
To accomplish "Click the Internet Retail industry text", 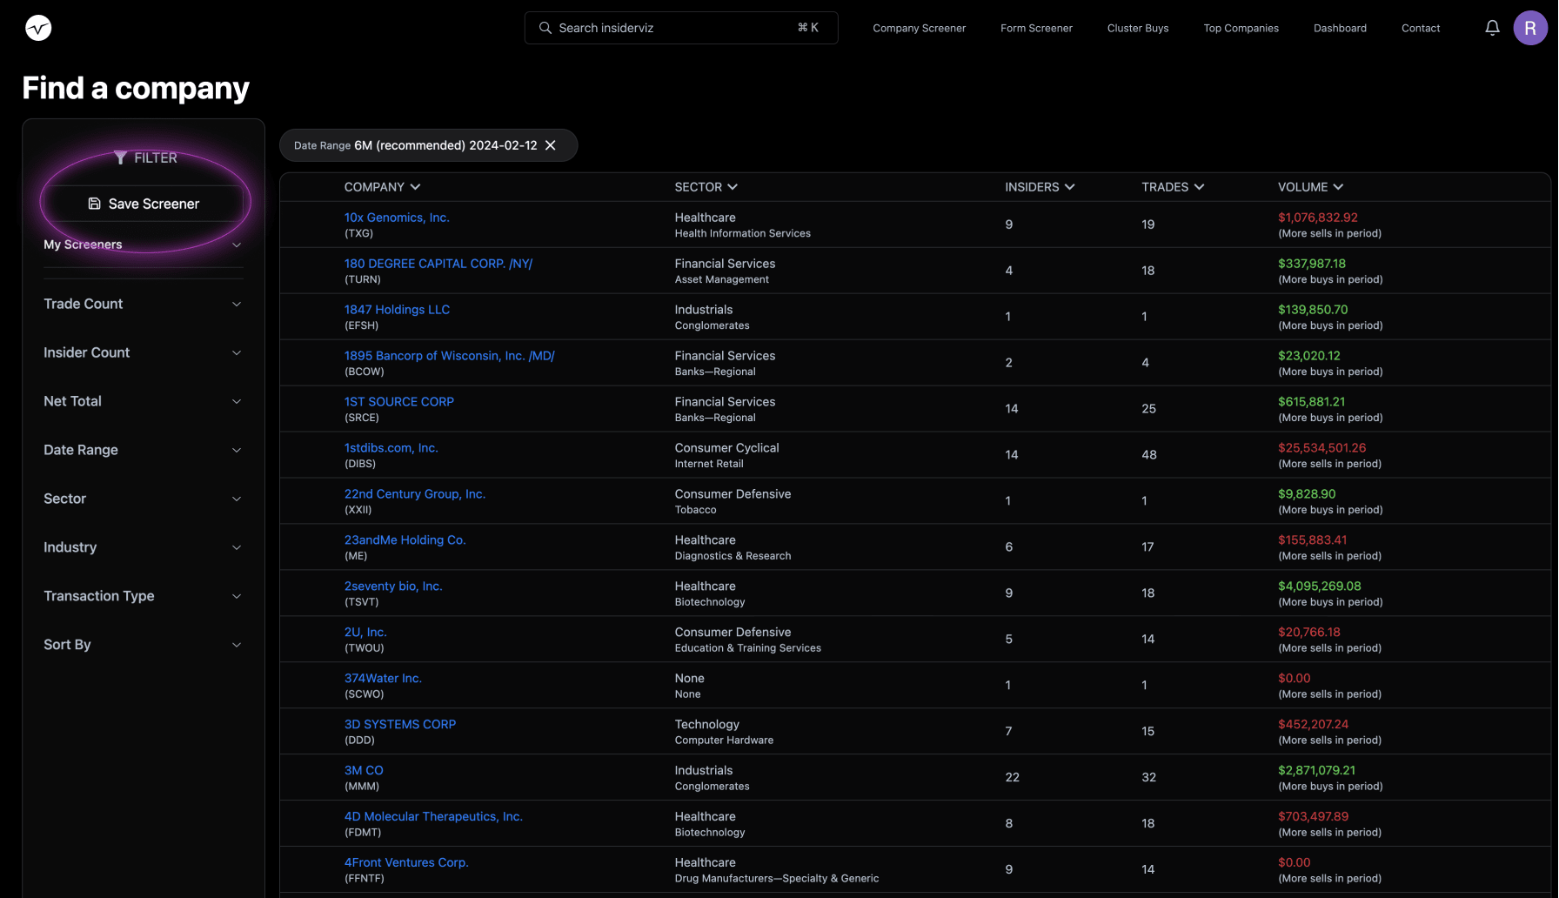I will click(709, 464).
